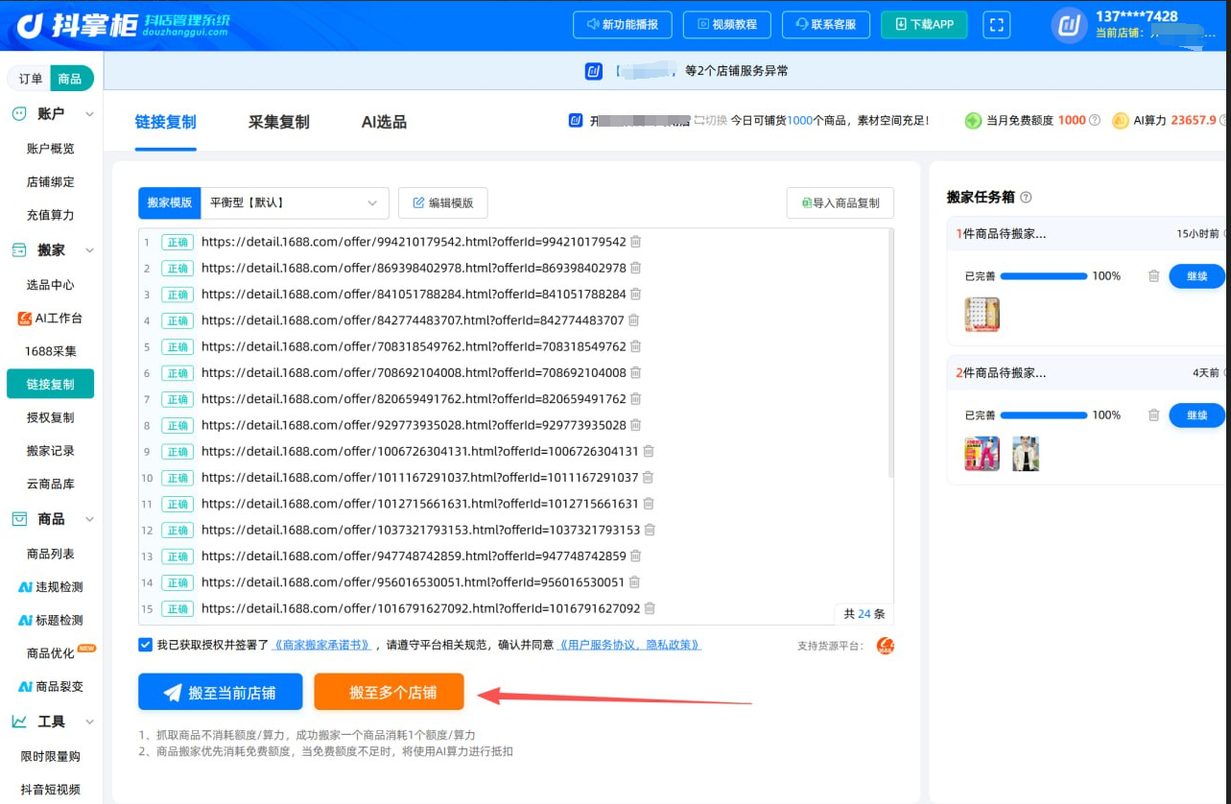Delete row 7 offer 820659491762
Screen dimensions: 1231x804
(635, 399)
